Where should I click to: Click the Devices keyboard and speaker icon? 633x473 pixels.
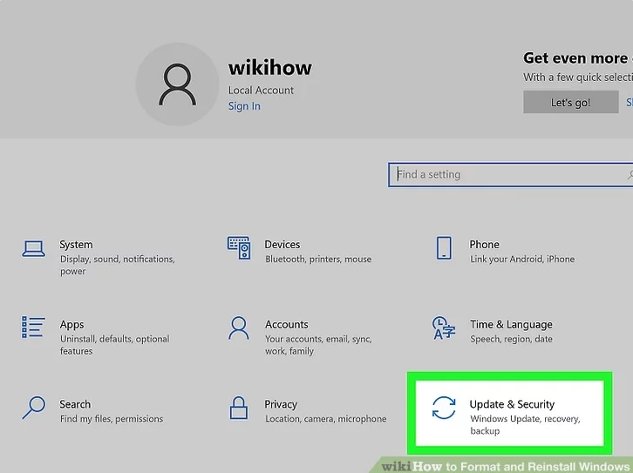click(x=239, y=247)
